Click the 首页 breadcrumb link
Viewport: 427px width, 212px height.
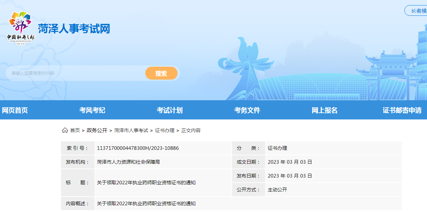(75, 130)
